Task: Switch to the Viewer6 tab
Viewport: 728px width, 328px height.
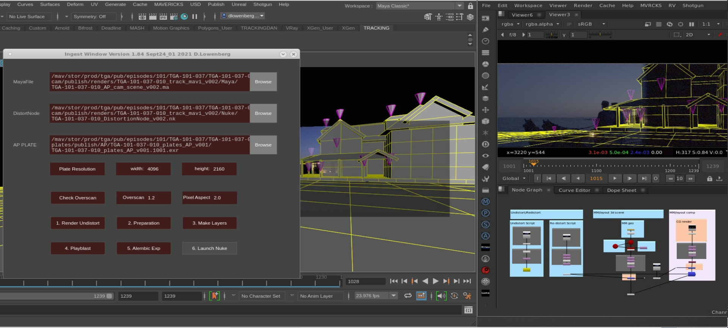Action: (522, 15)
